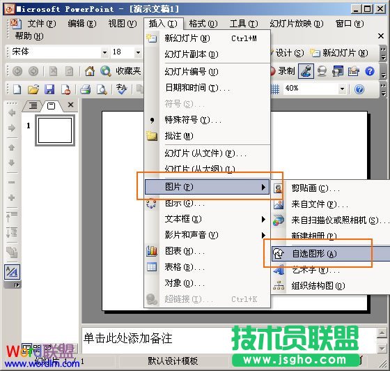Switch to the Slides tab in left pane

(x=52, y=106)
